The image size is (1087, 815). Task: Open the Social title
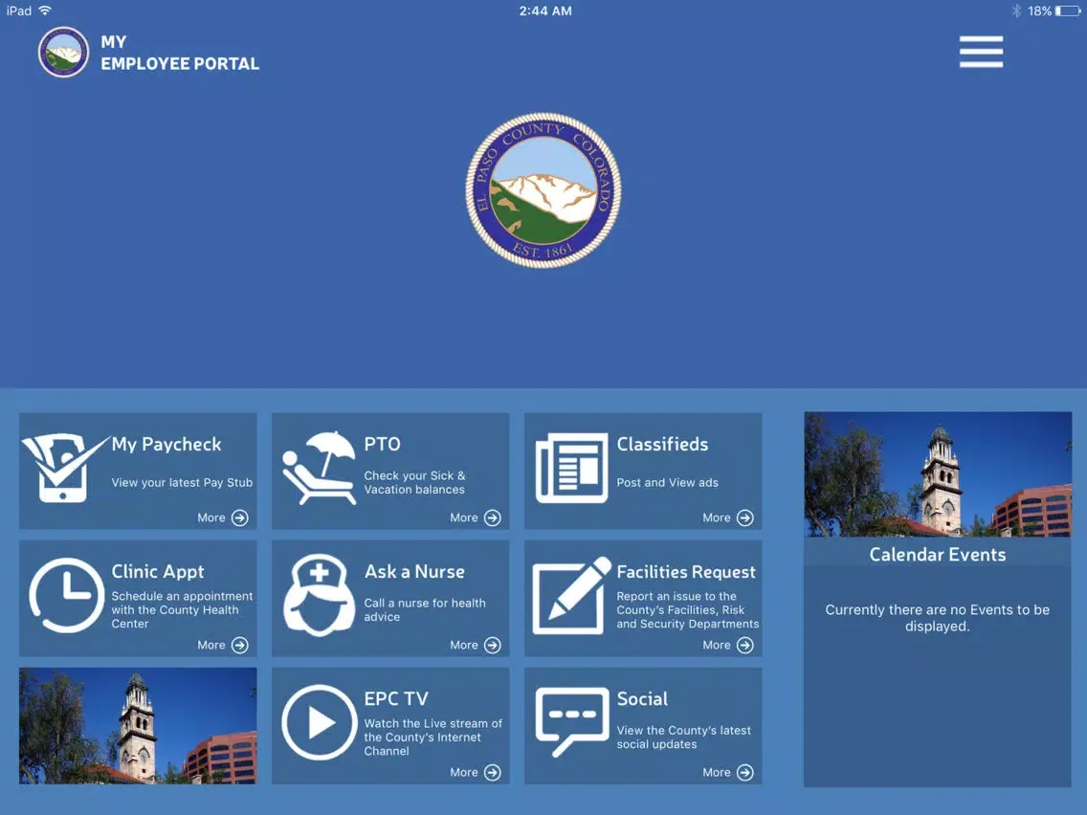(x=642, y=698)
